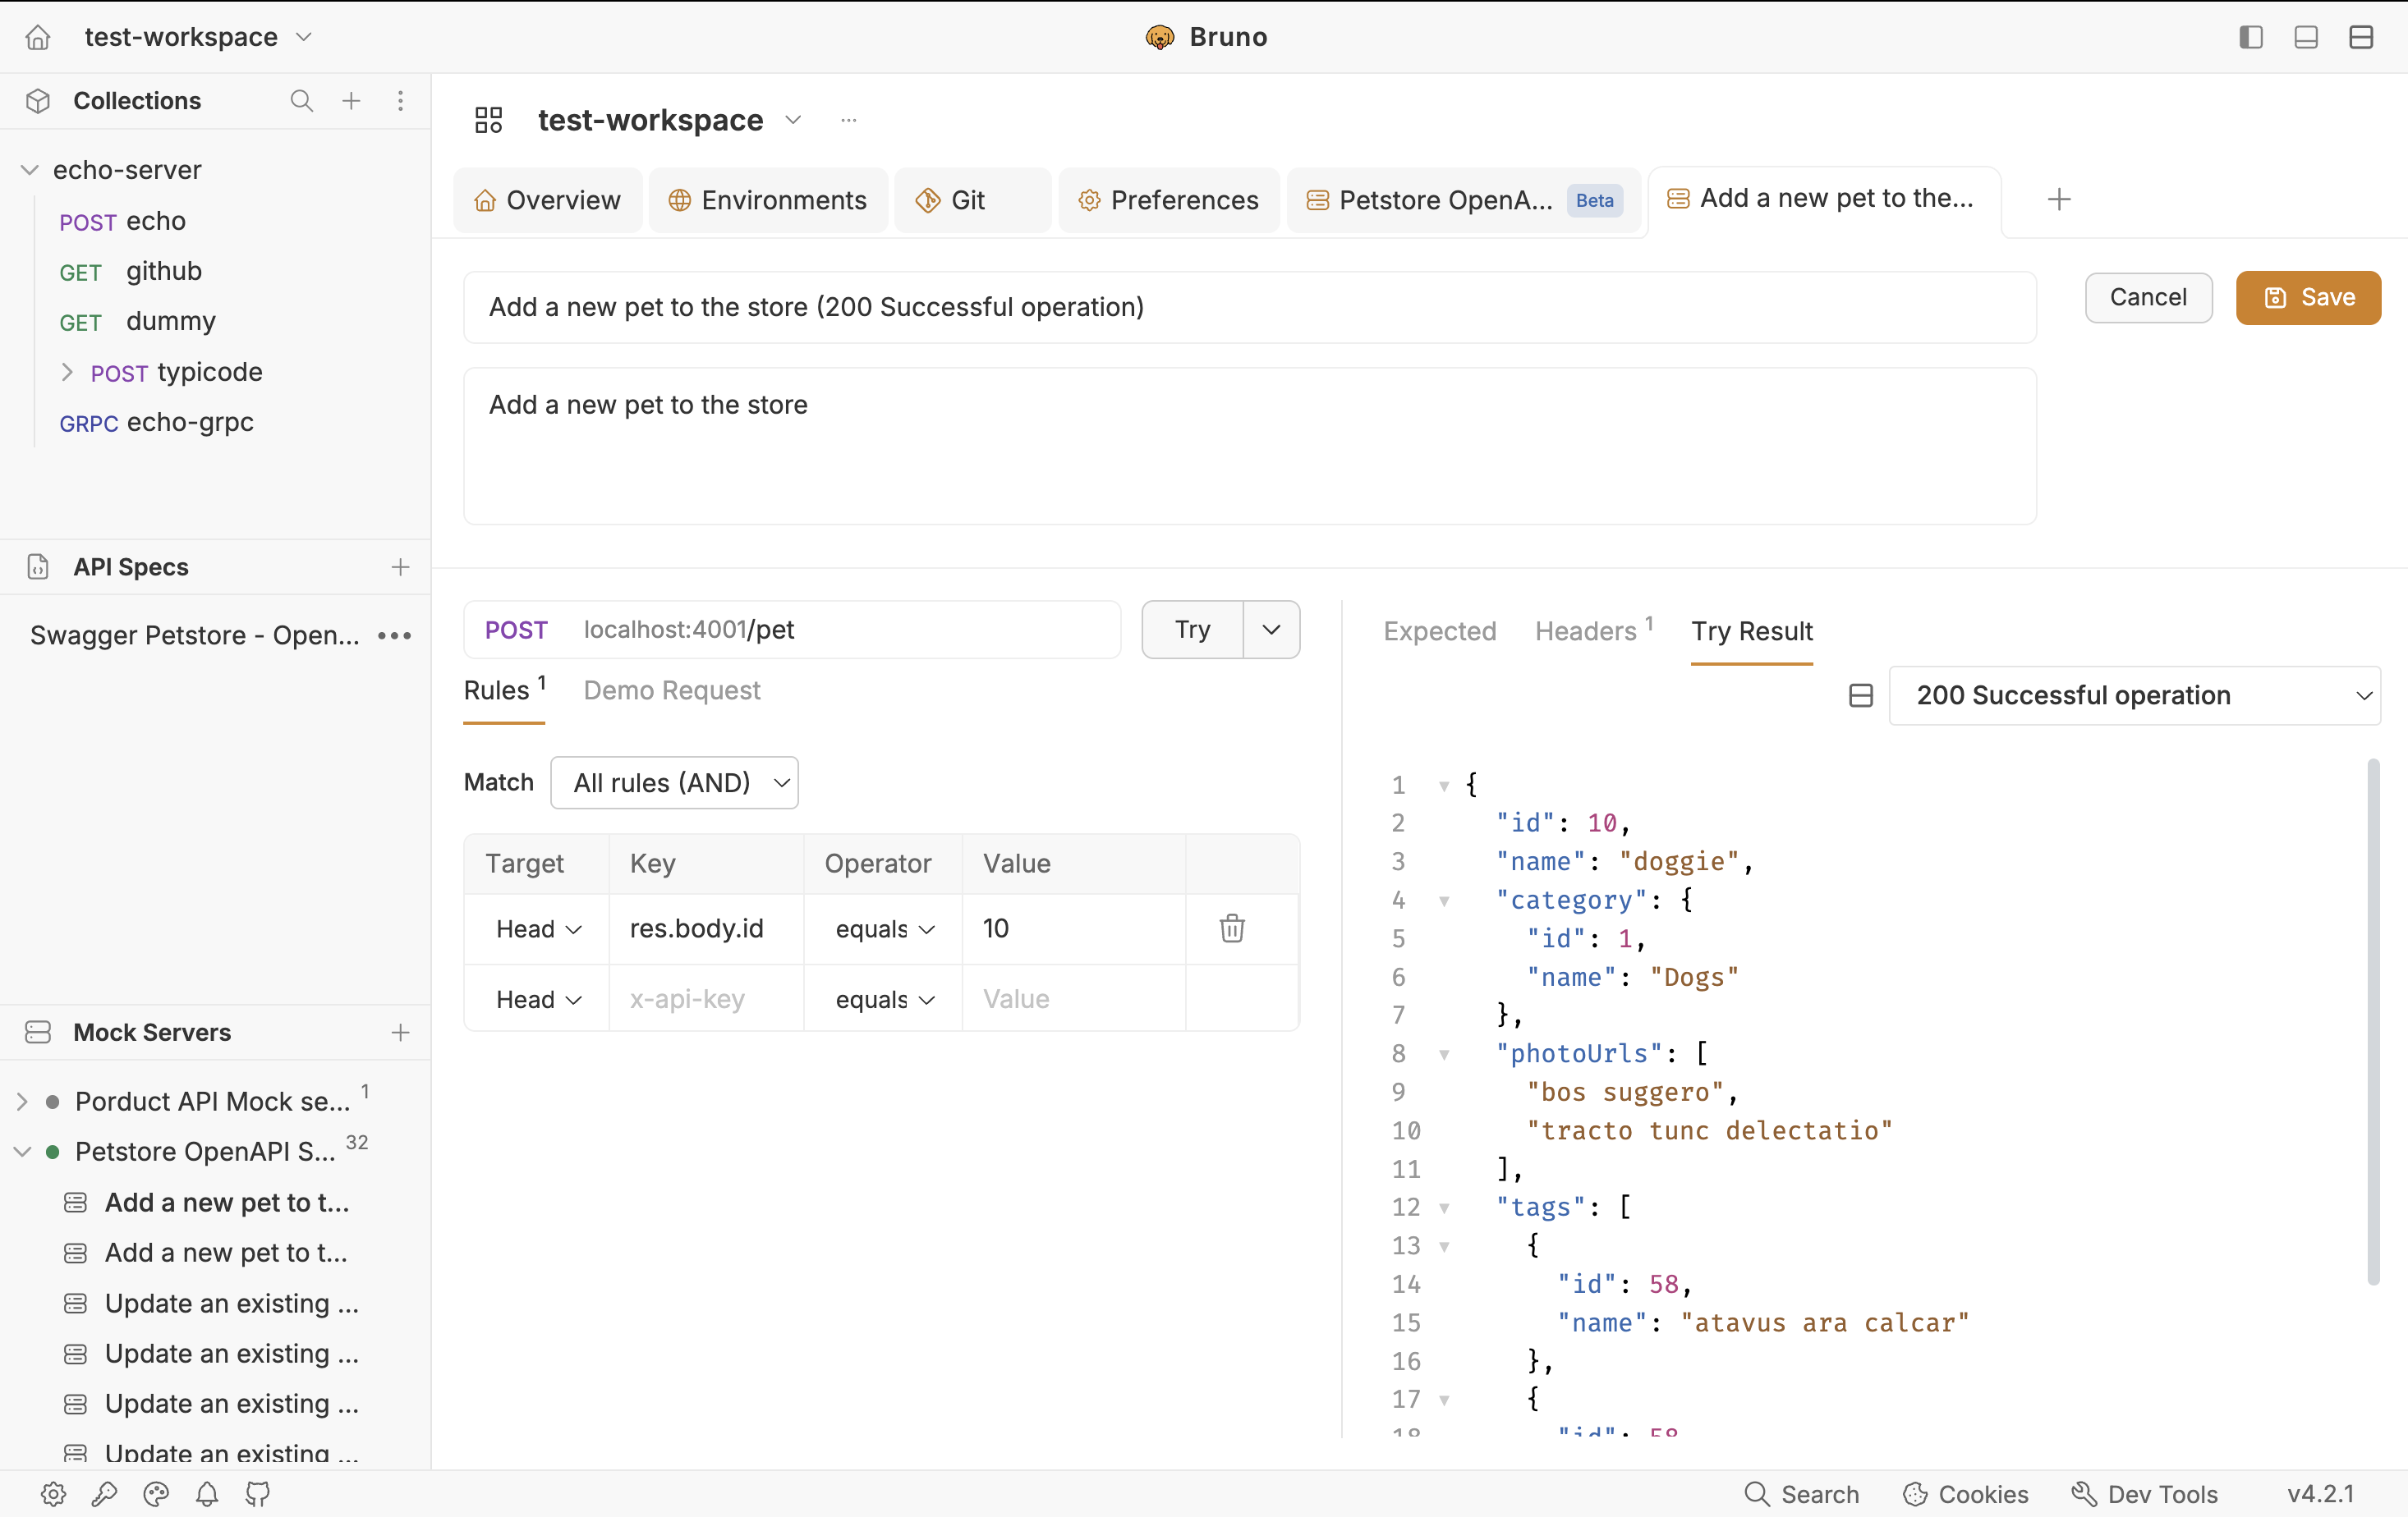This screenshot has height=1517, width=2408.
Task: Open the GitHub icon in status bar
Action: (258, 1493)
